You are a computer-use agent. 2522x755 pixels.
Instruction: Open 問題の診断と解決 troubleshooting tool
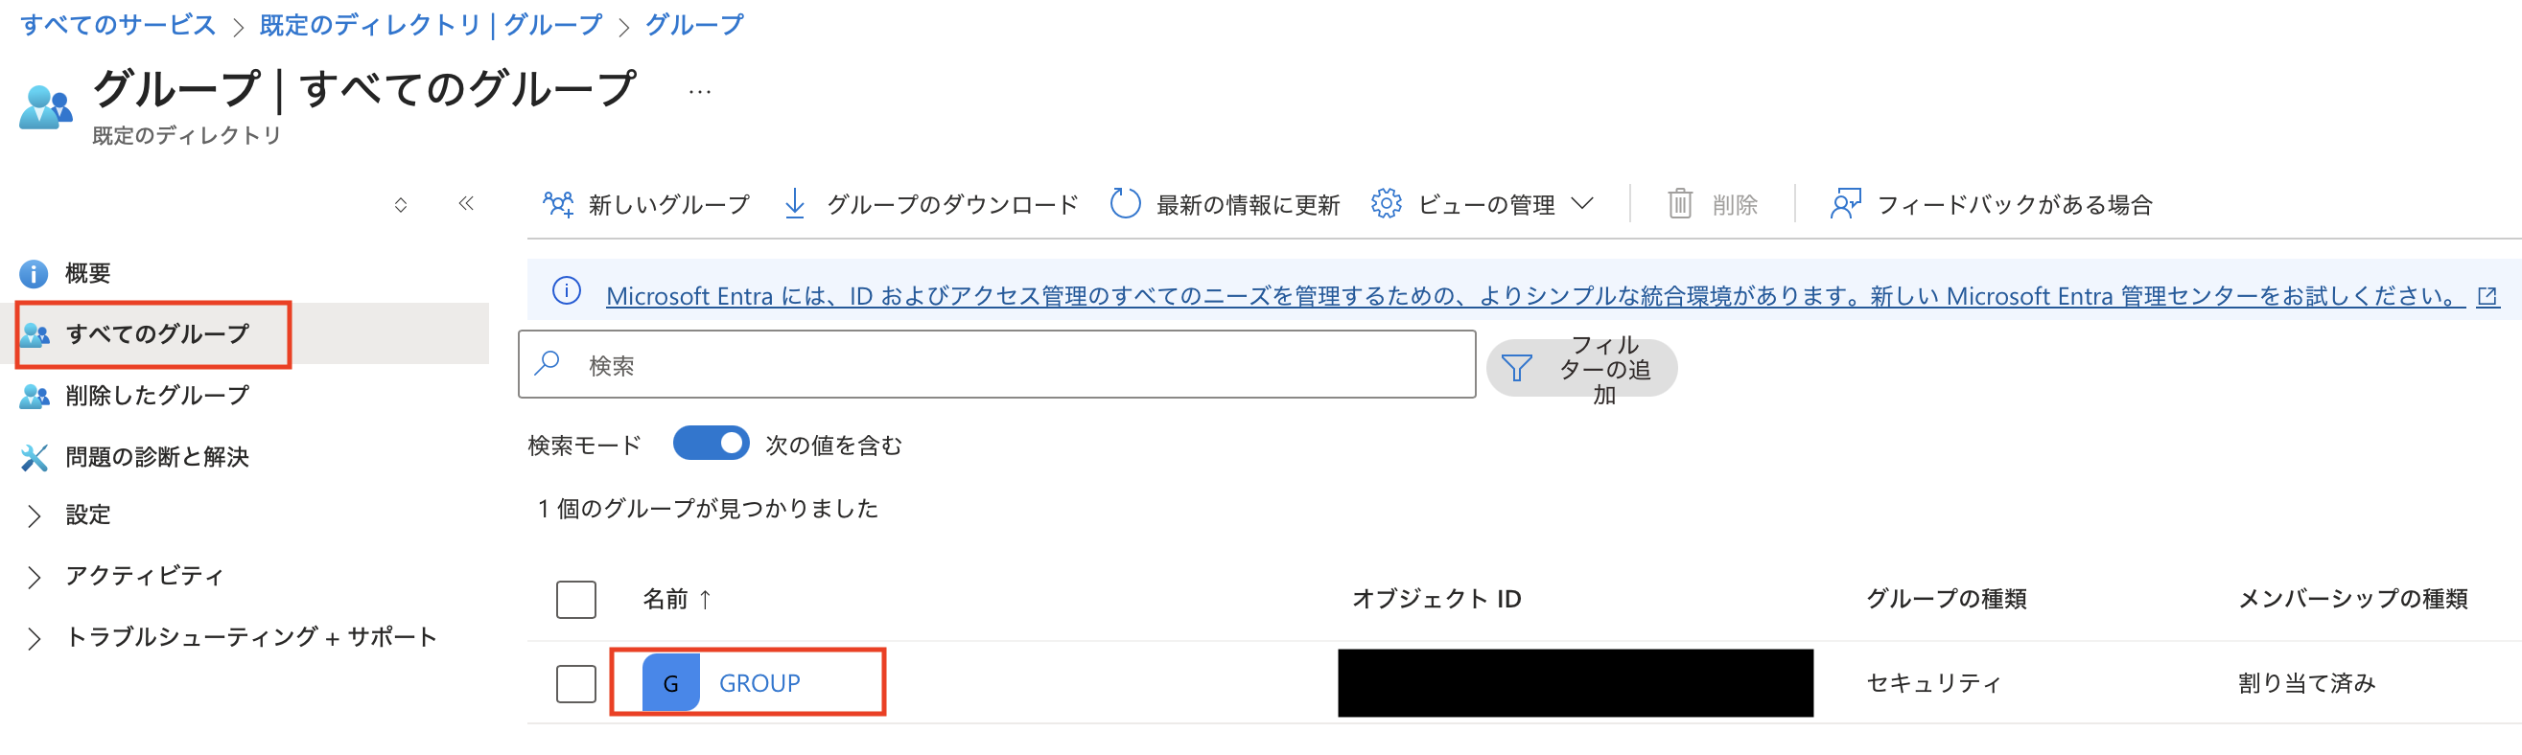(156, 456)
